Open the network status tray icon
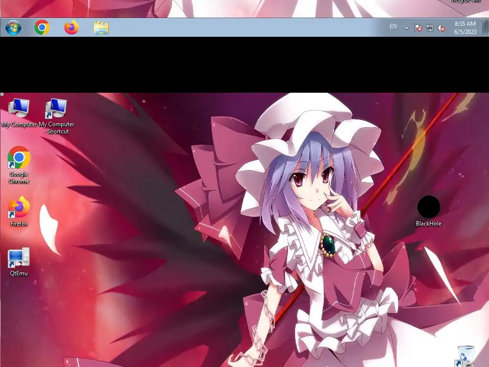Screen dimensions: 489x367 [x=430, y=28]
